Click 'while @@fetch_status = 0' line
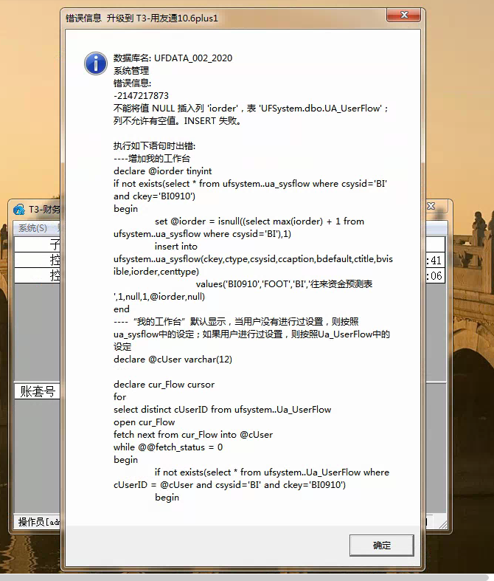This screenshot has height=581, width=494. 168,447
